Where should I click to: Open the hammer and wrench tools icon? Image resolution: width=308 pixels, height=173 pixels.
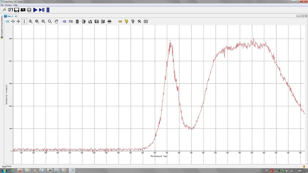point(139,21)
